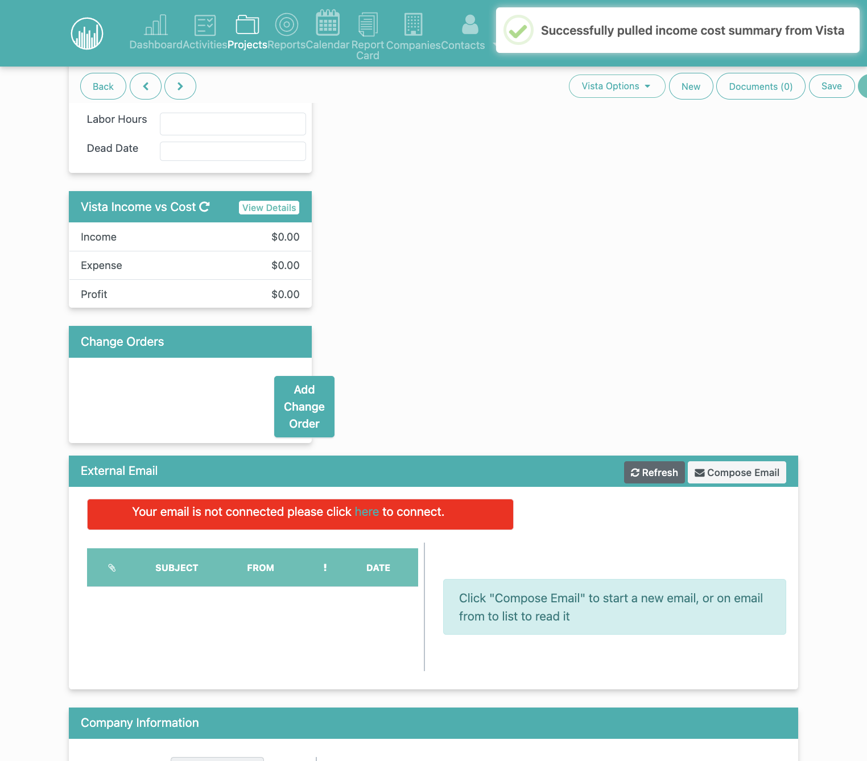Click the New button

[x=691, y=86]
